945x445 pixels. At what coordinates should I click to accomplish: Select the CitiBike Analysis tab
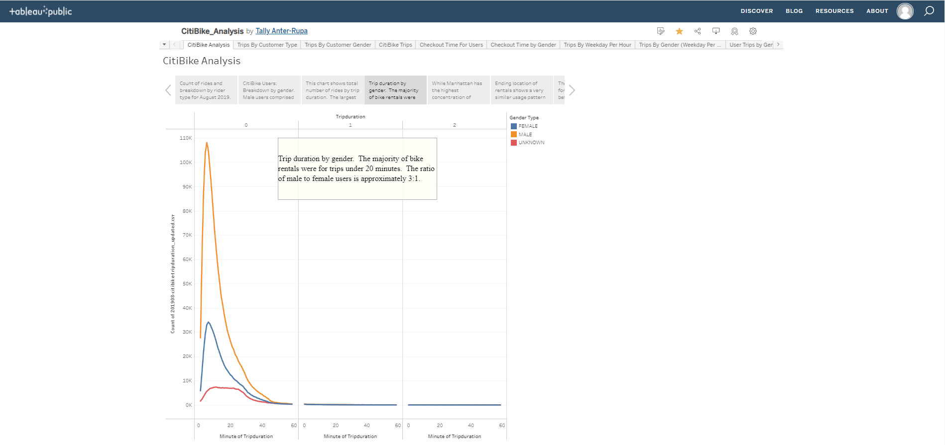209,45
